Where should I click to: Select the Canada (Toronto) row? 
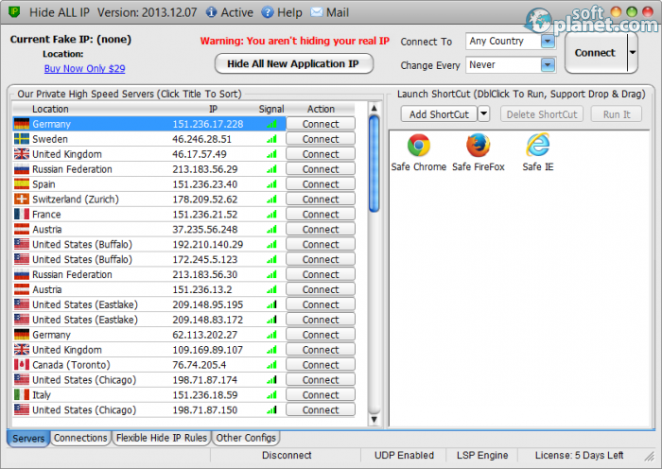click(x=149, y=365)
